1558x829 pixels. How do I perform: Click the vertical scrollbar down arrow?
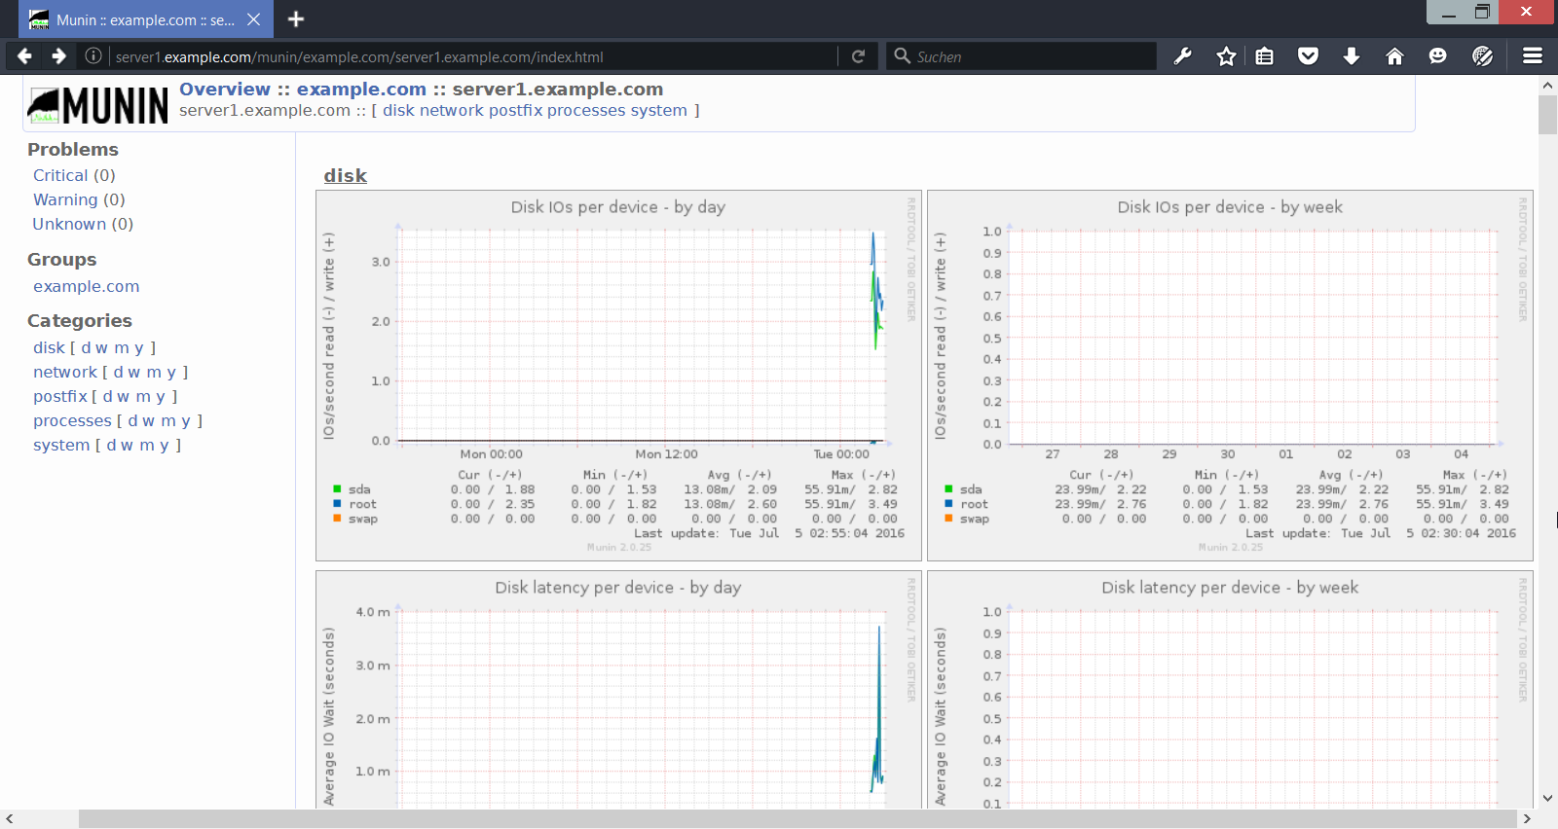1547,799
